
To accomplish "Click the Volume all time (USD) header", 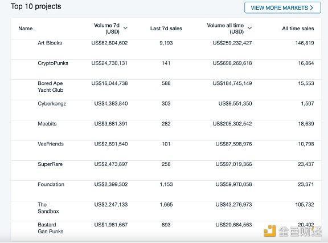I will pyautogui.click(x=225, y=29).
